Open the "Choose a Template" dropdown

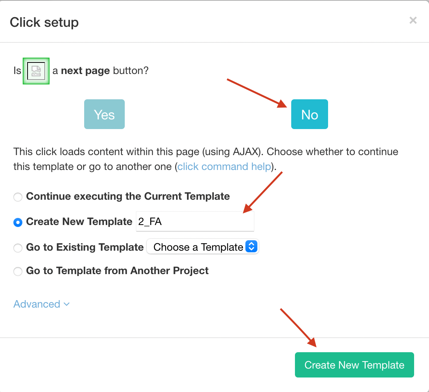pos(203,246)
